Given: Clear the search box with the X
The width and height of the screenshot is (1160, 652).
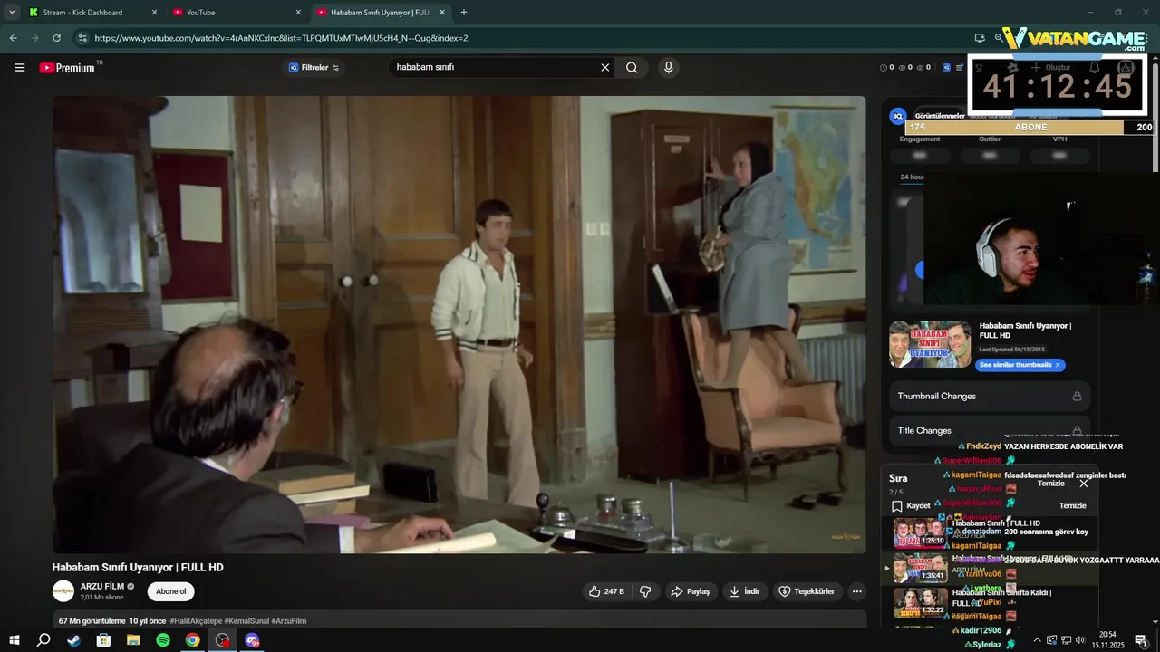Looking at the screenshot, I should point(605,68).
